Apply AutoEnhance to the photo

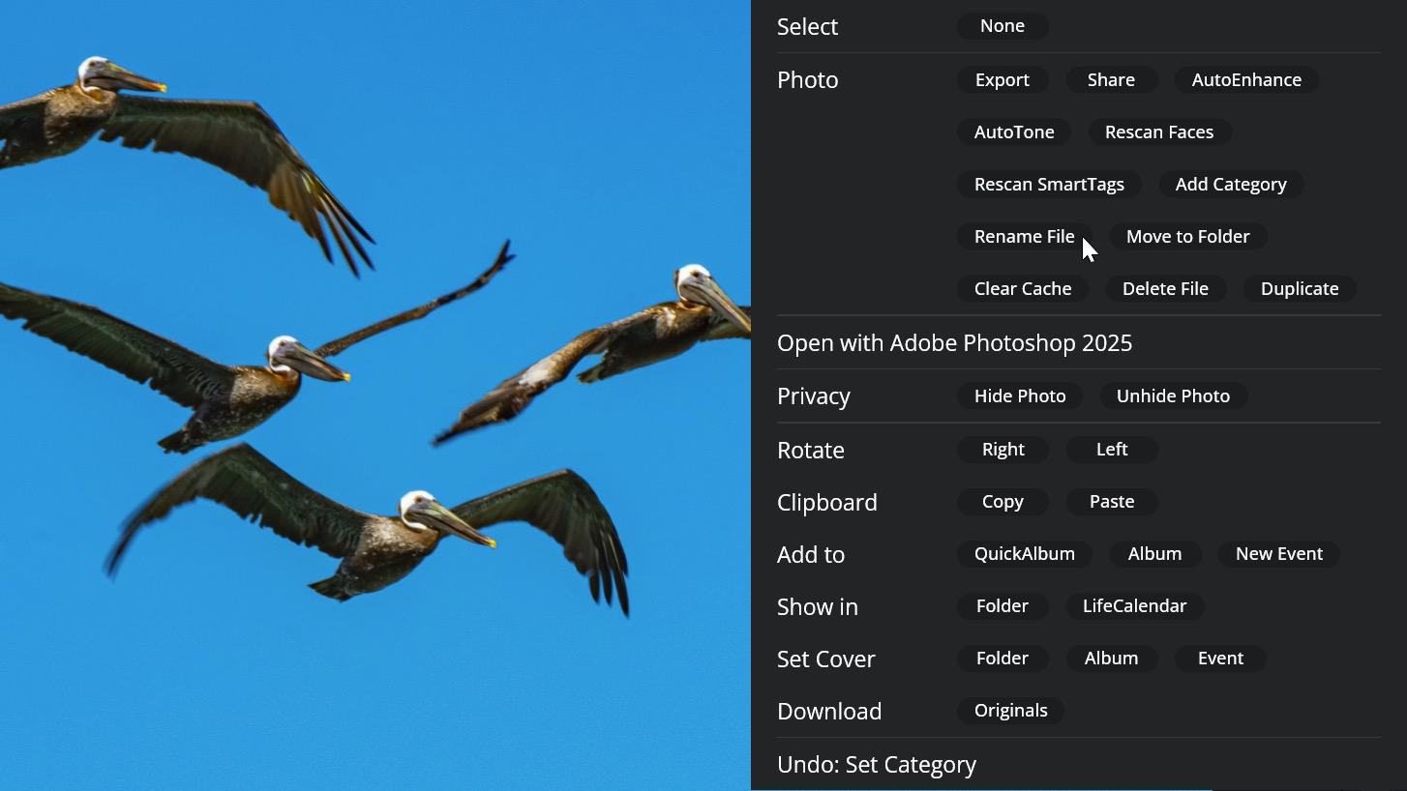coord(1246,80)
